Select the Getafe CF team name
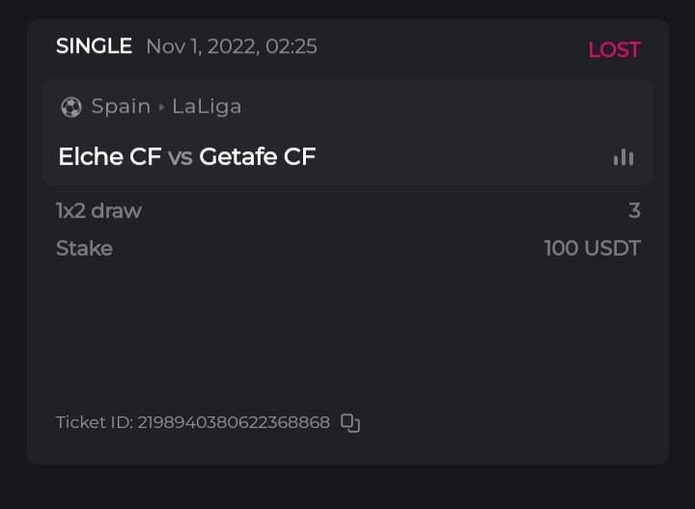Screen dimensions: 695x509 tap(258, 157)
